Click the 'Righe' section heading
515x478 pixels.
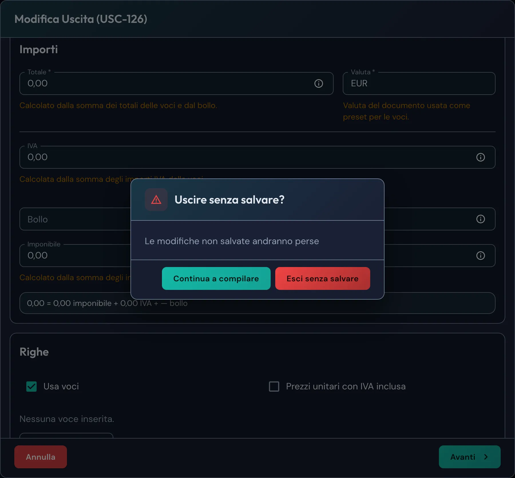34,352
